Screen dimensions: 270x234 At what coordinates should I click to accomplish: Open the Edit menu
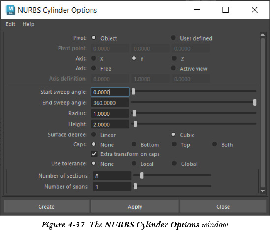point(10,24)
